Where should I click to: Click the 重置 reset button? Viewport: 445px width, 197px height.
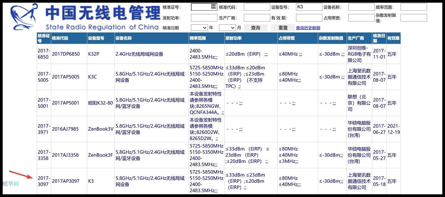click(x=283, y=28)
